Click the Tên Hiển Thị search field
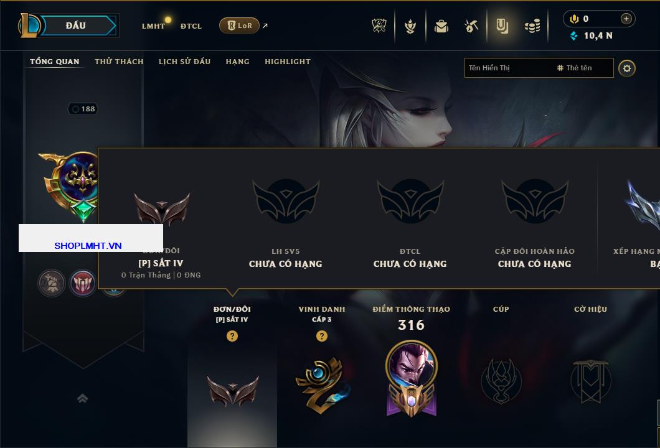660x448 pixels. click(539, 68)
